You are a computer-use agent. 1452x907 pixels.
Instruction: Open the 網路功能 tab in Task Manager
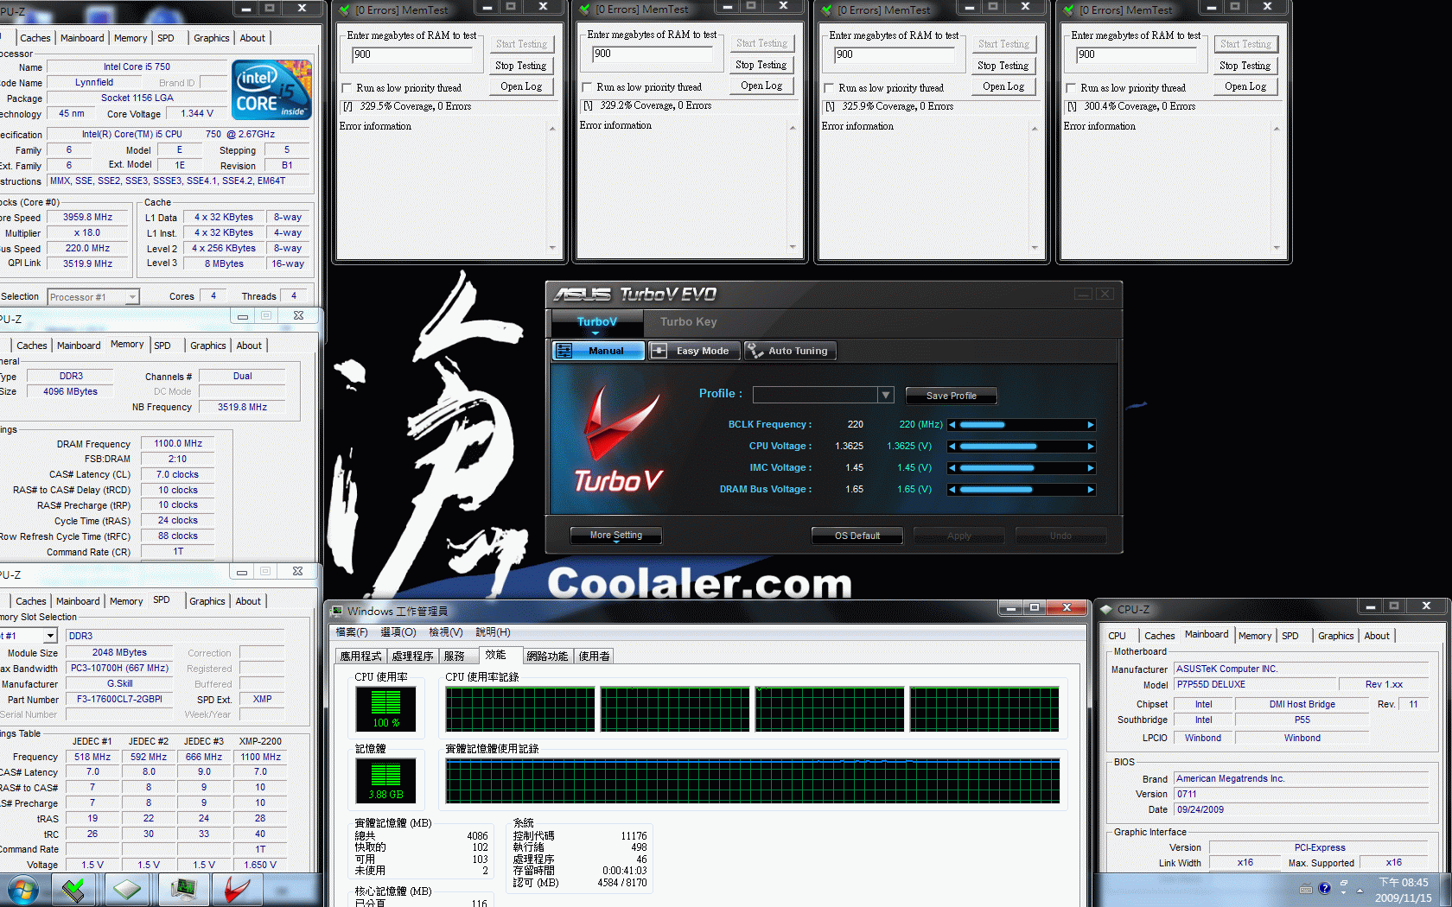[547, 656]
